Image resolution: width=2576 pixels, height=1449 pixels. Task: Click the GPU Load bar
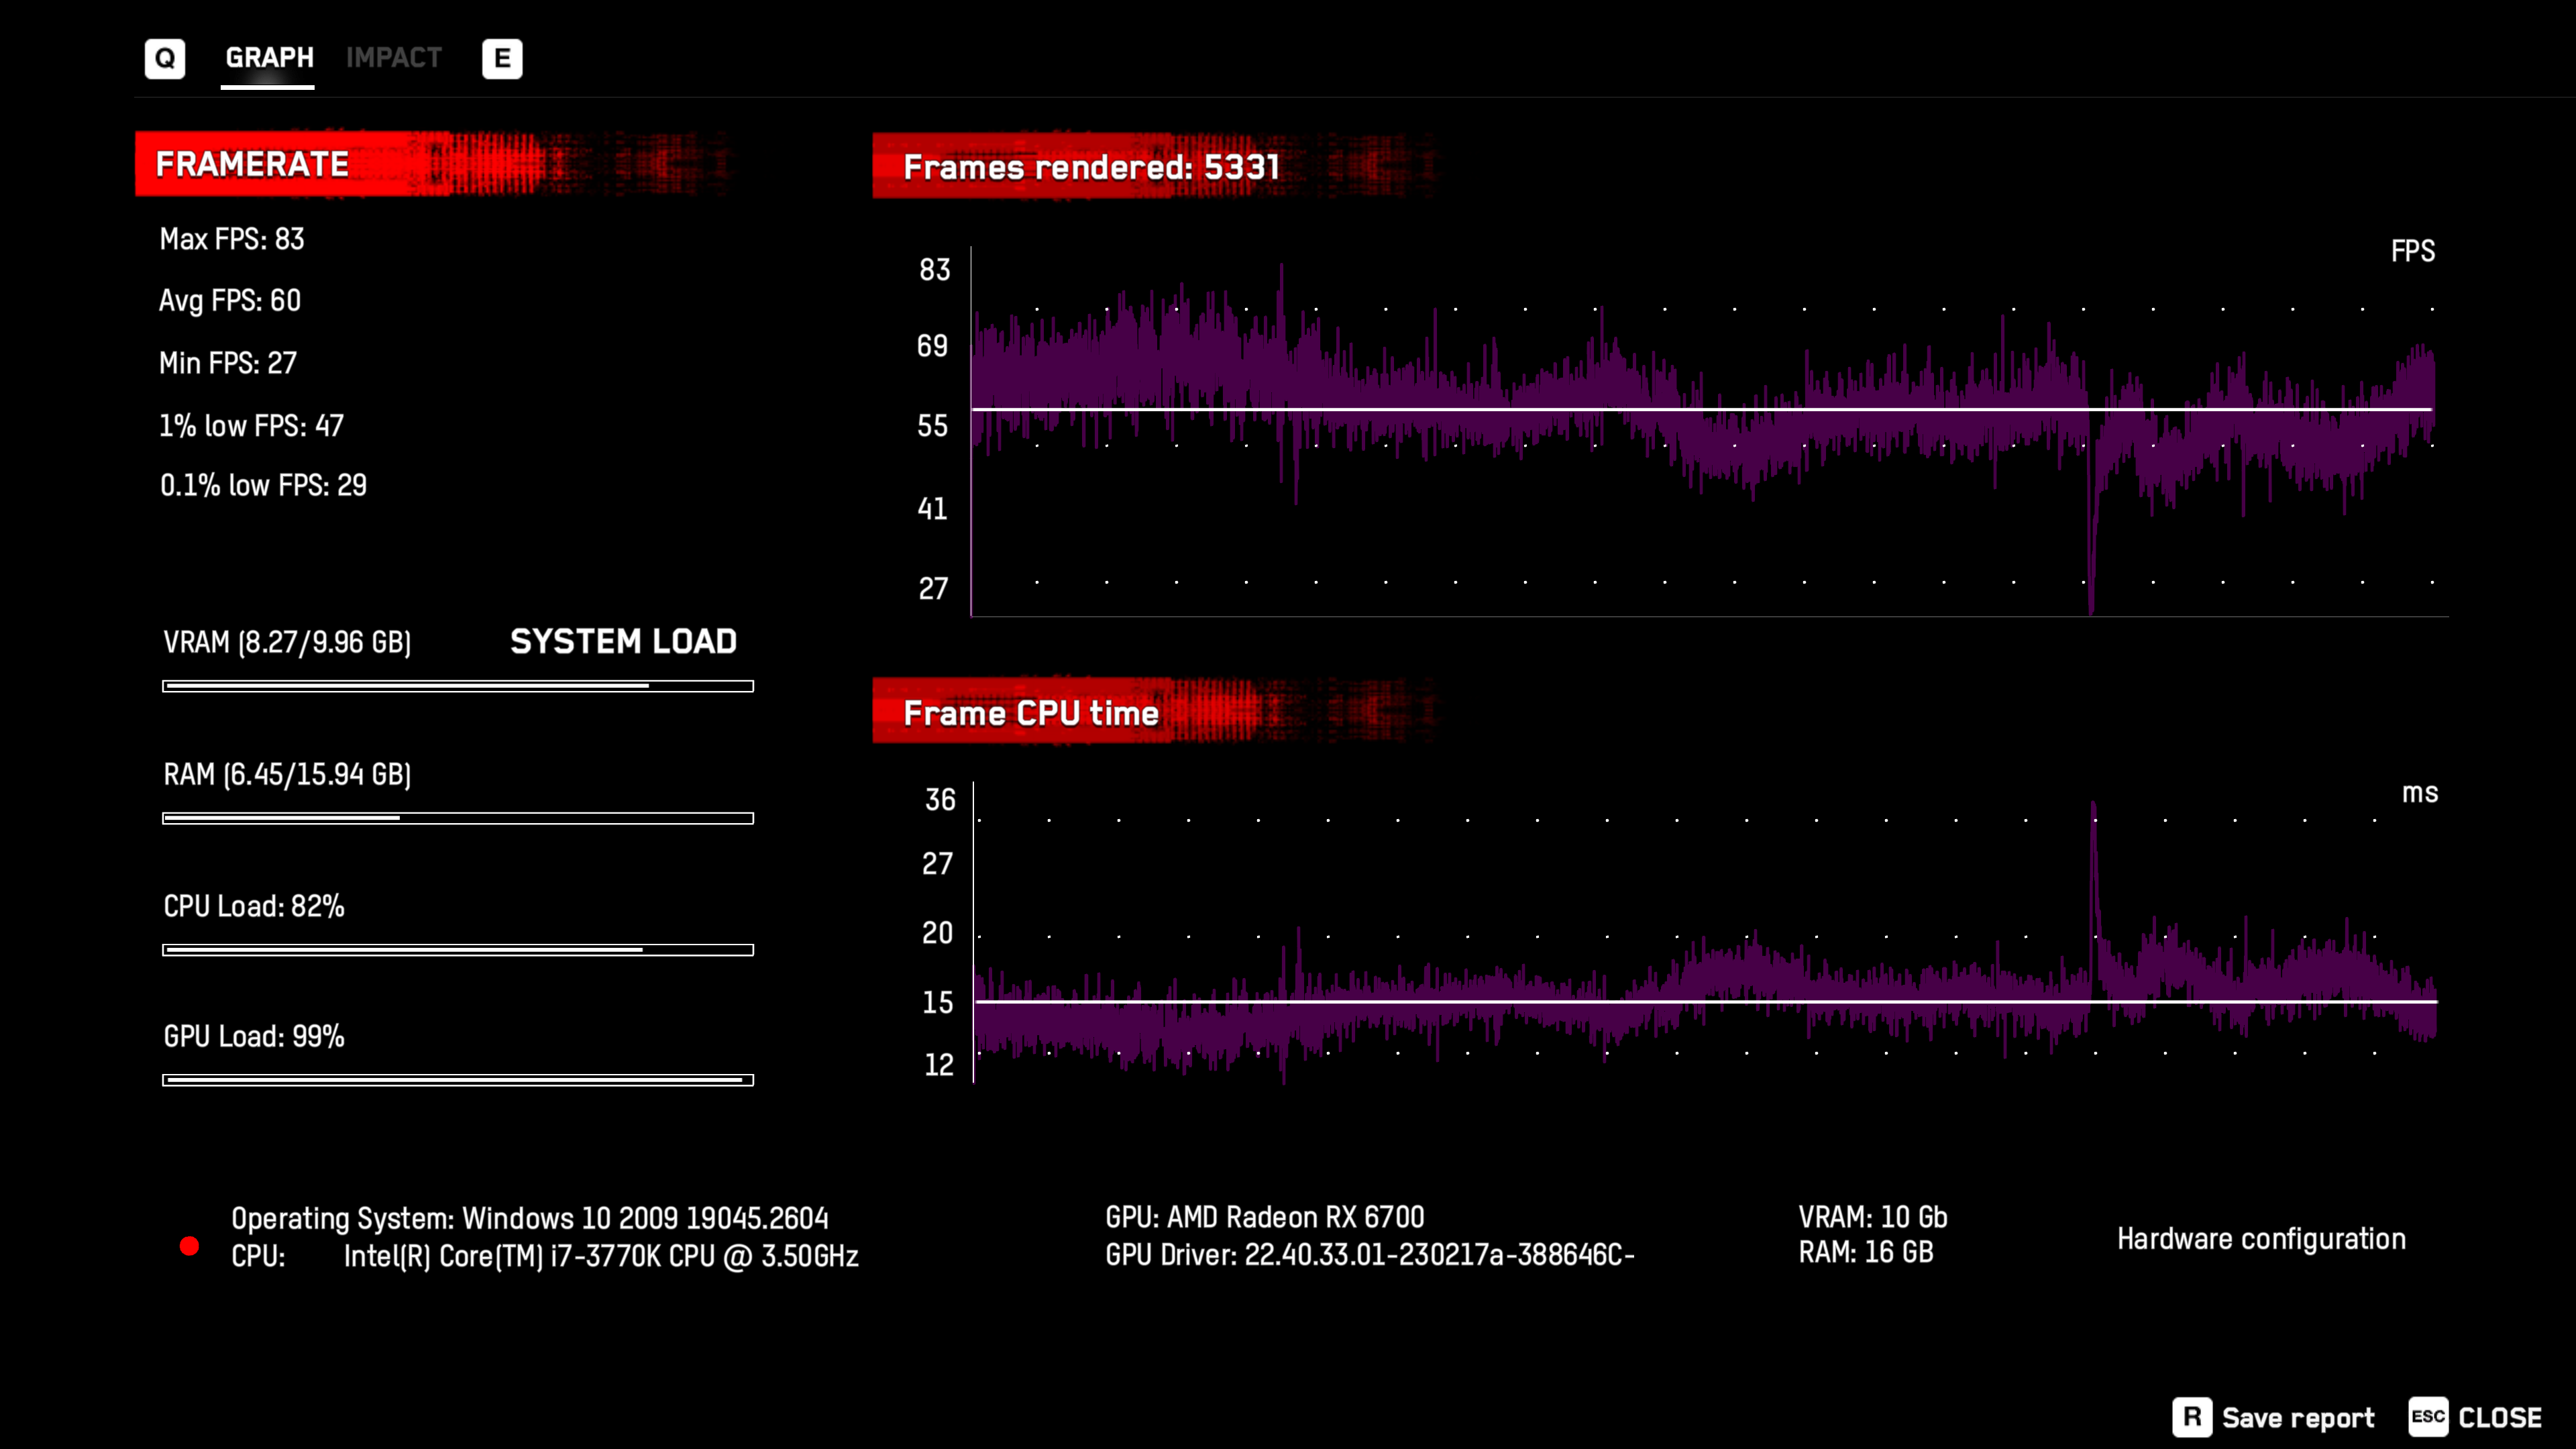tap(458, 1080)
